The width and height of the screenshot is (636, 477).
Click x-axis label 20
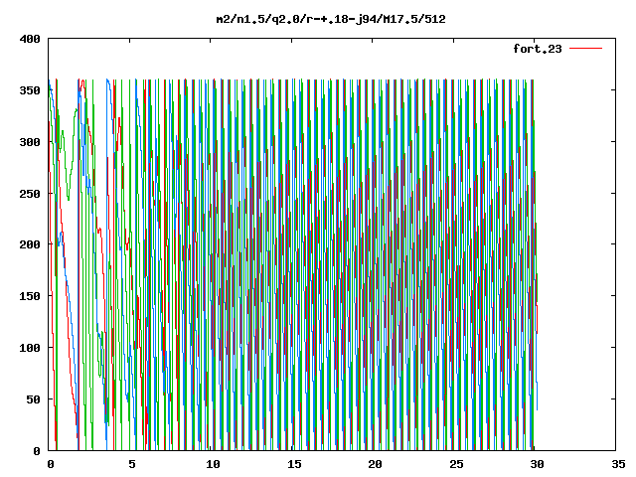click(376, 464)
